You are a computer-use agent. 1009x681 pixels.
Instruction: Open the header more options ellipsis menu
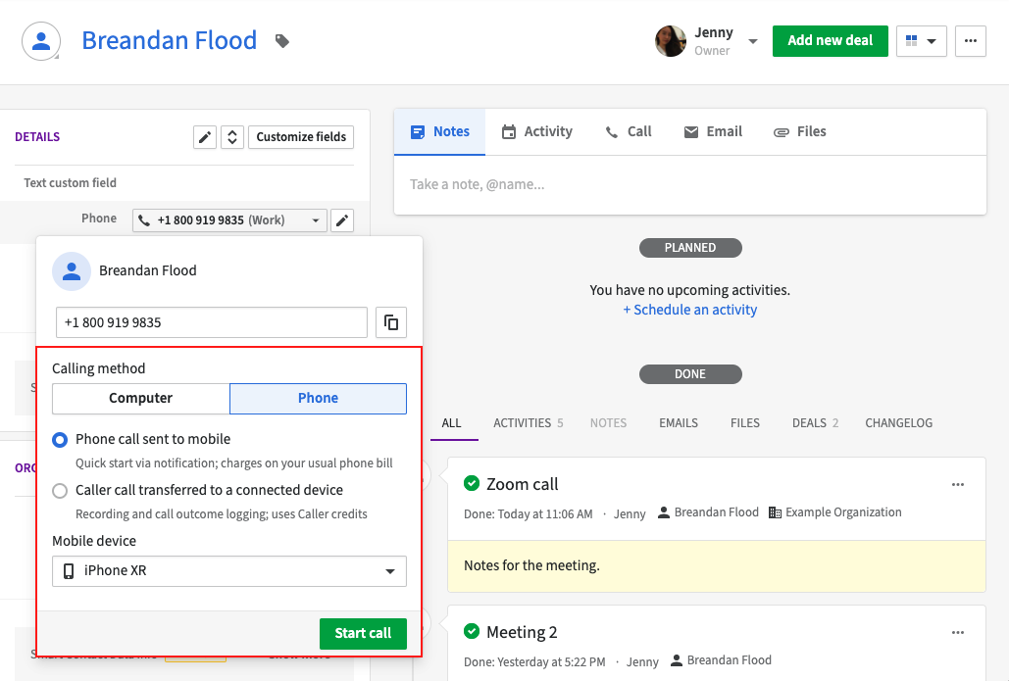(x=971, y=41)
